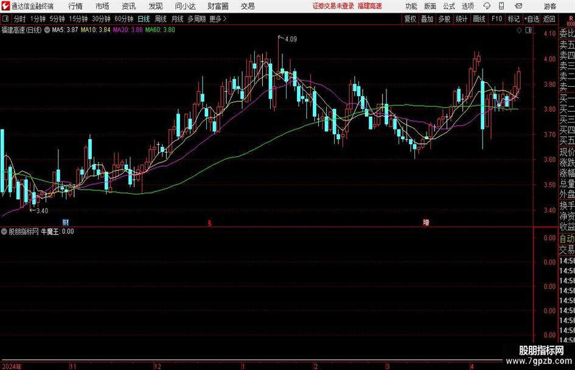
Task: Click the 游客 guest account button
Action: [x=550, y=6]
